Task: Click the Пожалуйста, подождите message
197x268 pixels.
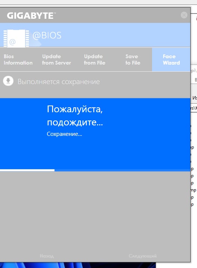Action: pyautogui.click(x=75, y=116)
